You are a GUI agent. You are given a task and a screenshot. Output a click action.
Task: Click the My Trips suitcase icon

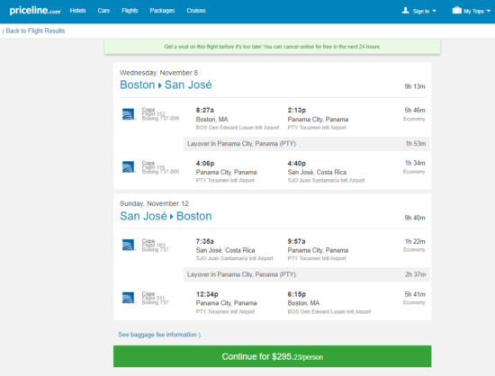coord(456,11)
